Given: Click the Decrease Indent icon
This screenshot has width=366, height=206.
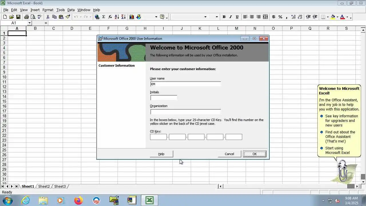Looking at the screenshot, I should (x=308, y=17).
